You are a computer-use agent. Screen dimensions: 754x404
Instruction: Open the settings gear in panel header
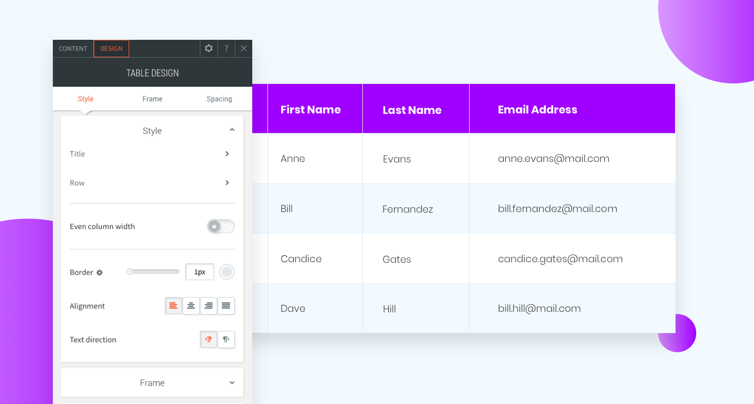(209, 49)
